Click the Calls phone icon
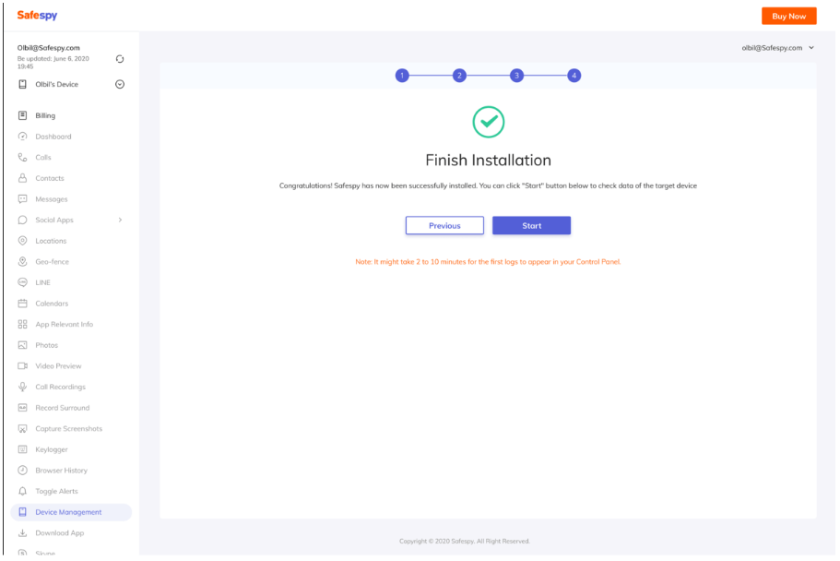The width and height of the screenshot is (840, 561). tap(22, 158)
